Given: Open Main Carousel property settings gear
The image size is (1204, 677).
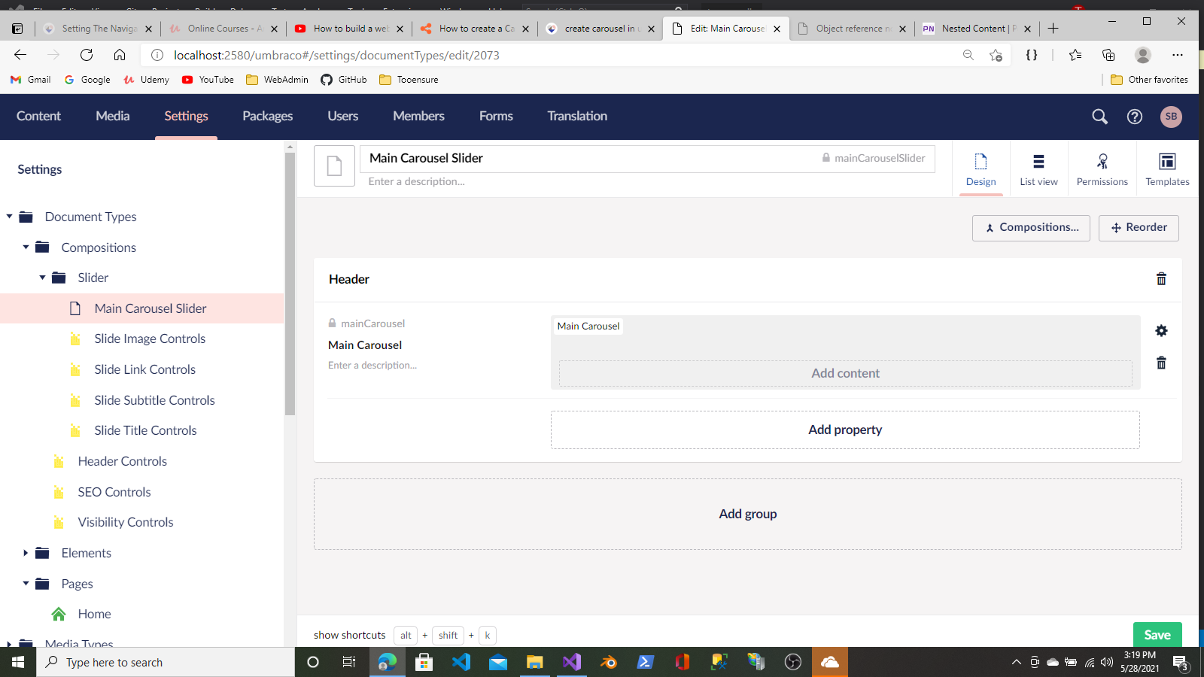Looking at the screenshot, I should pos(1161,331).
